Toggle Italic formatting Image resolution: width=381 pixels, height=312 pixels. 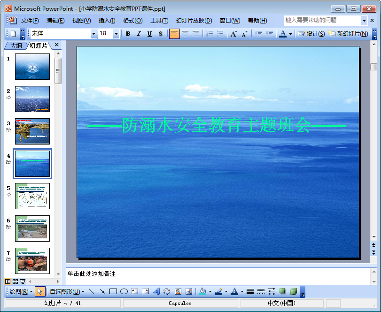pyautogui.click(x=139, y=34)
